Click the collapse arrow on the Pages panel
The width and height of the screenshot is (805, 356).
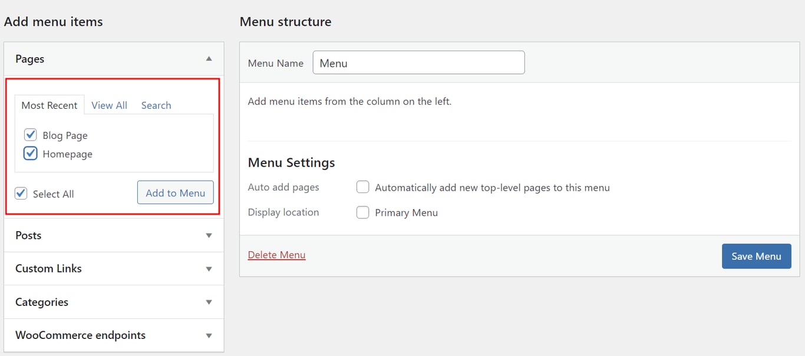(209, 59)
